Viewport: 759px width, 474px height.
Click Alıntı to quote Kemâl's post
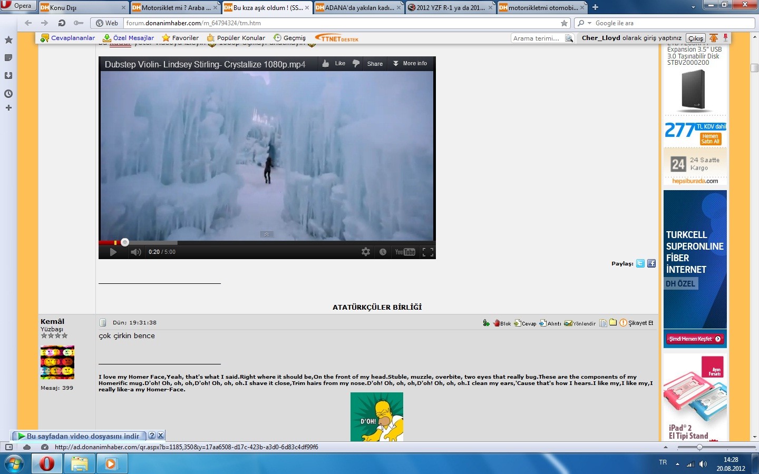(550, 323)
